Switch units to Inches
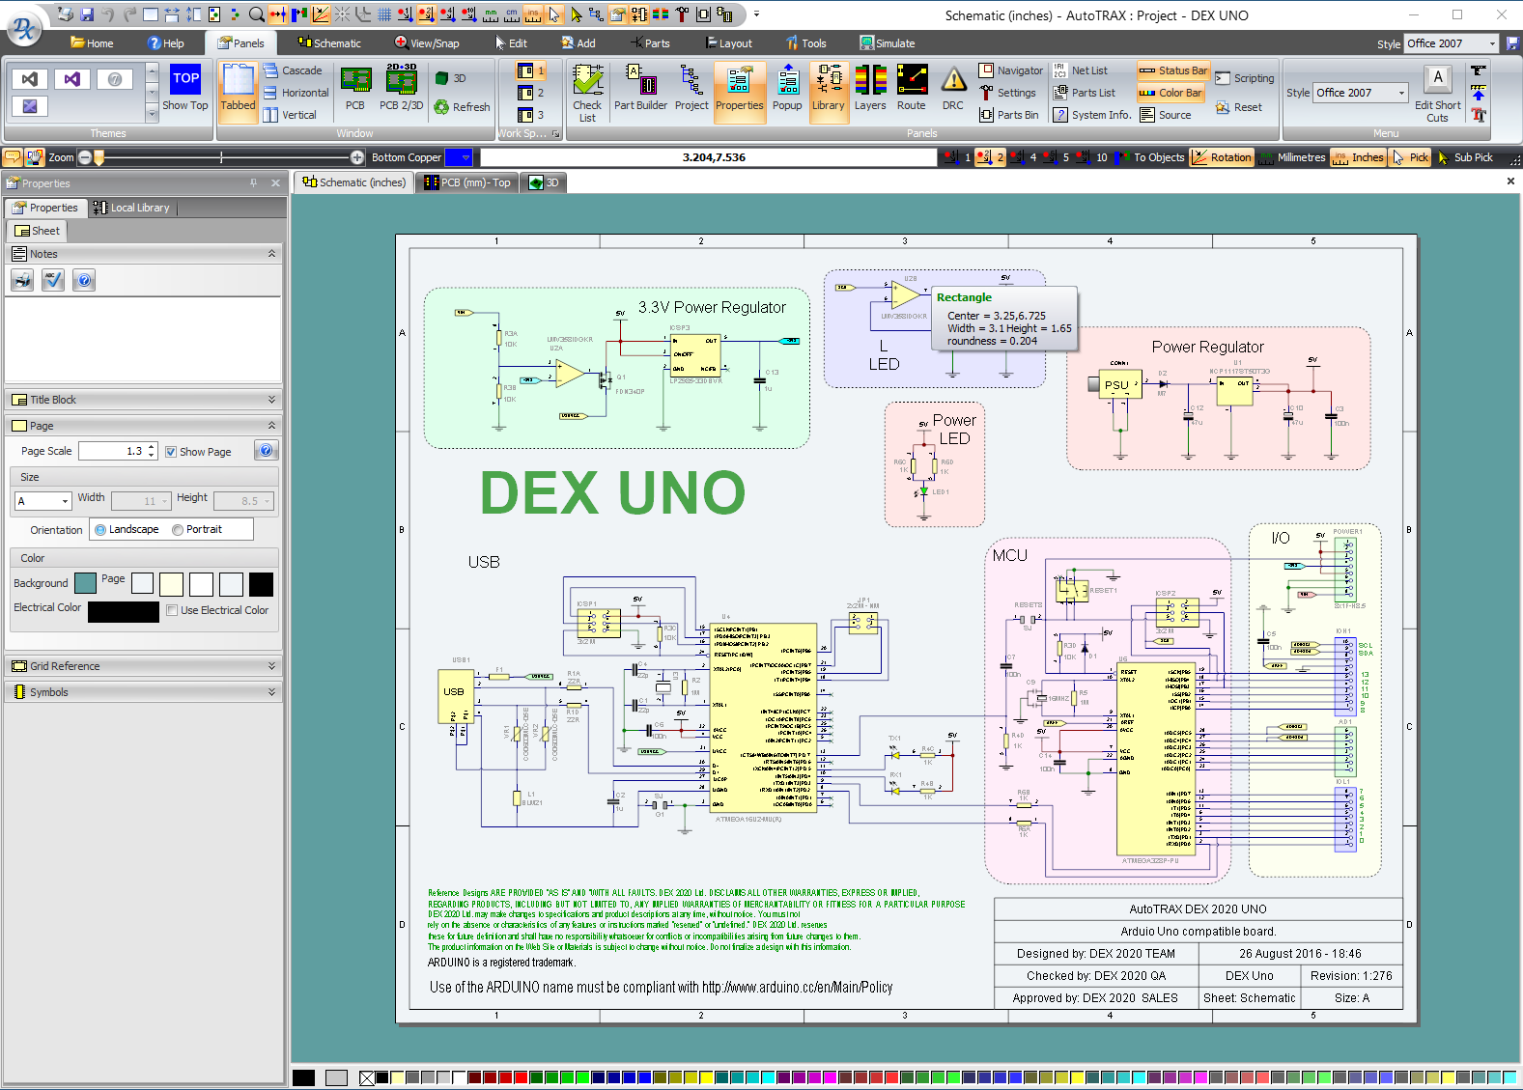1523x1090 pixels. (1358, 157)
